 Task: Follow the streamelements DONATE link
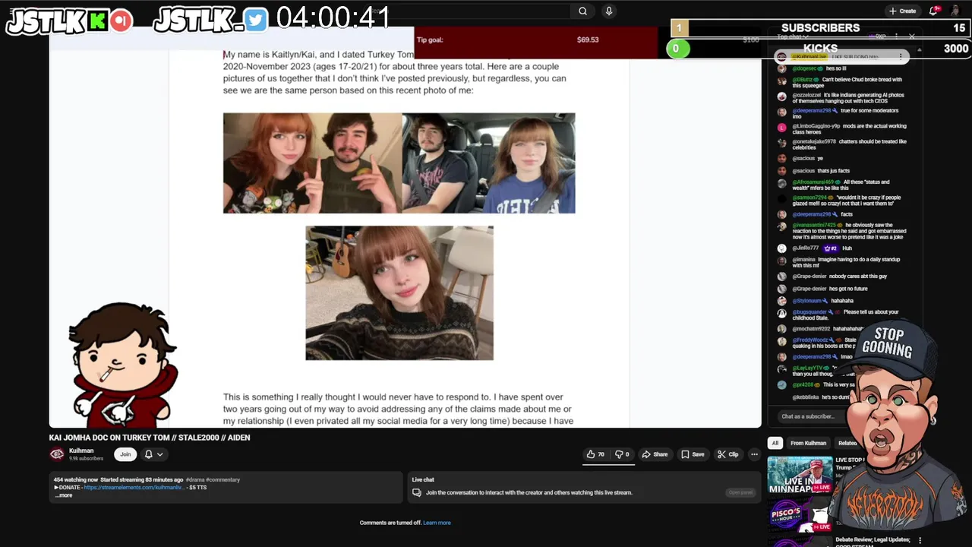pyautogui.click(x=134, y=488)
